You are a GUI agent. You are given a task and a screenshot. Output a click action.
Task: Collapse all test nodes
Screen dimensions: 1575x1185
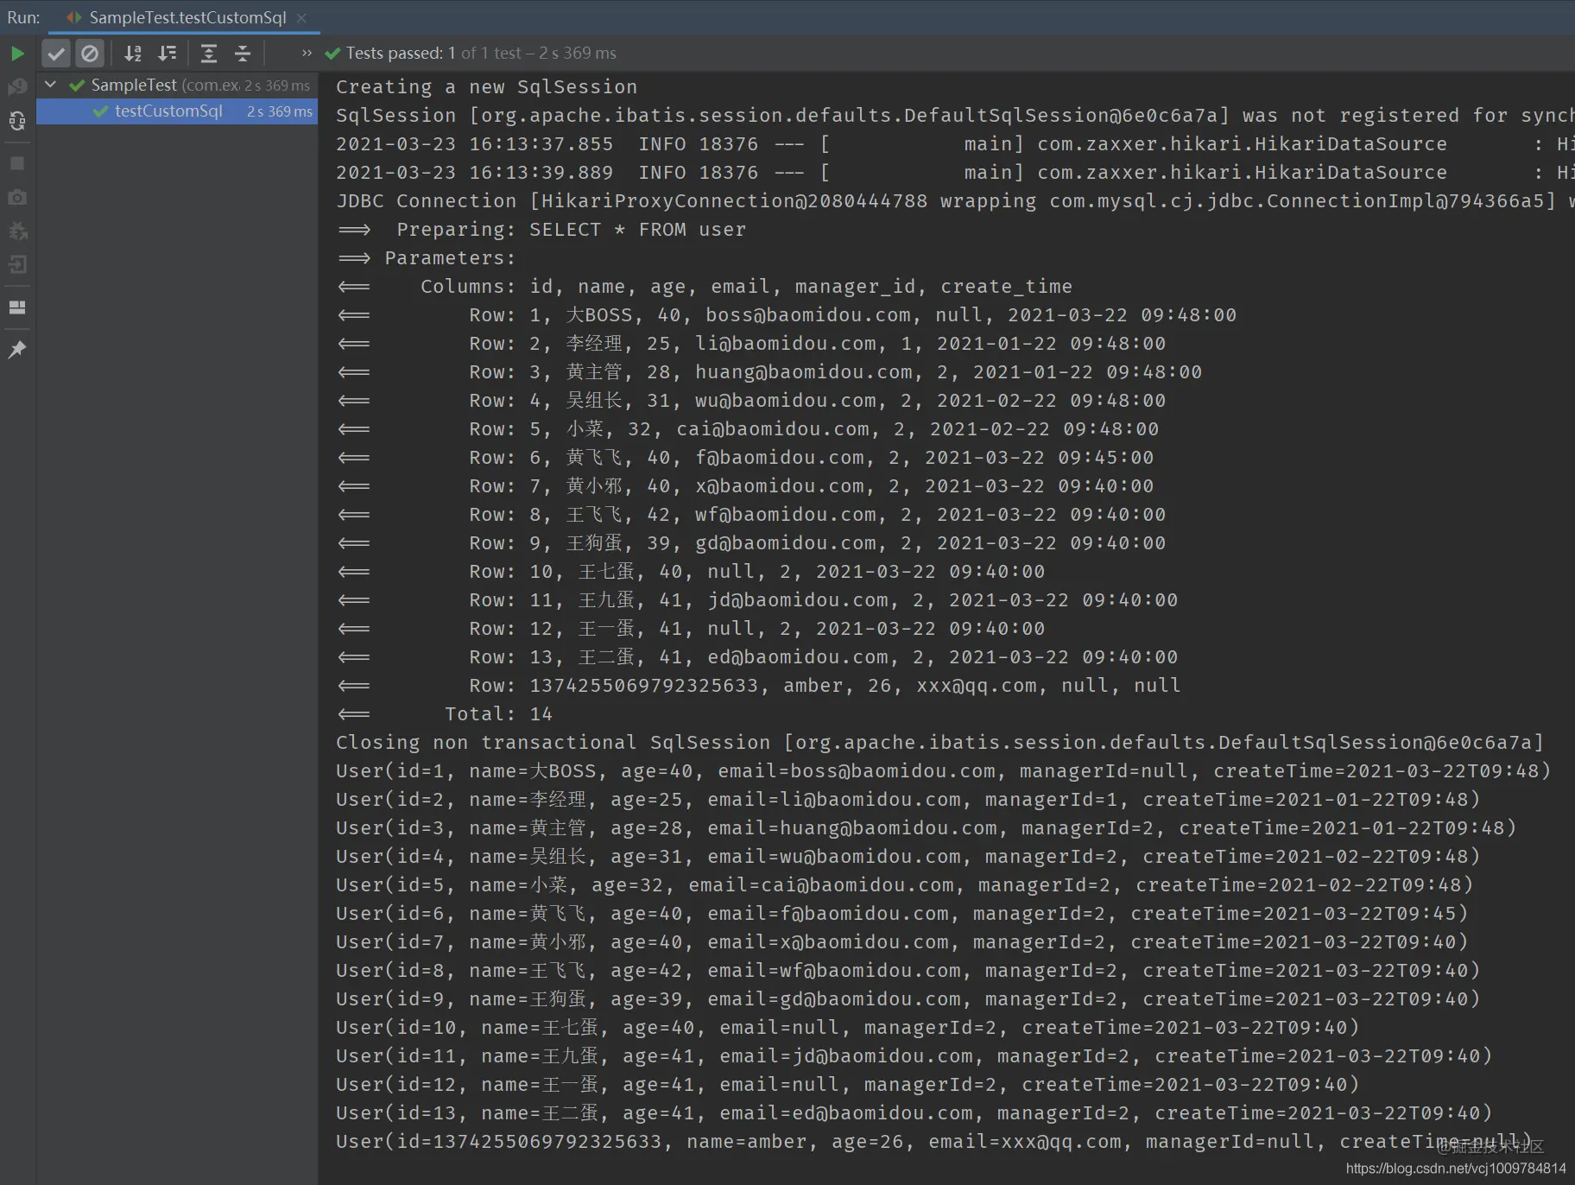pyautogui.click(x=243, y=54)
